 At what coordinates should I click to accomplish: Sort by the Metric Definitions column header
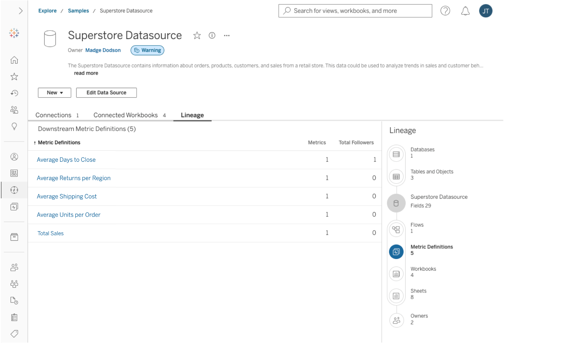(59, 142)
